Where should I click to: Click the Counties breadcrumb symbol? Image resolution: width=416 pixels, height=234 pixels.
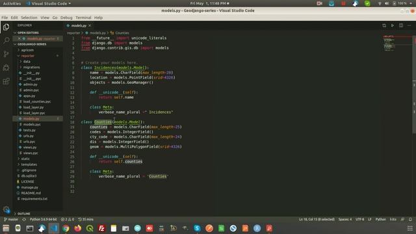point(120,33)
